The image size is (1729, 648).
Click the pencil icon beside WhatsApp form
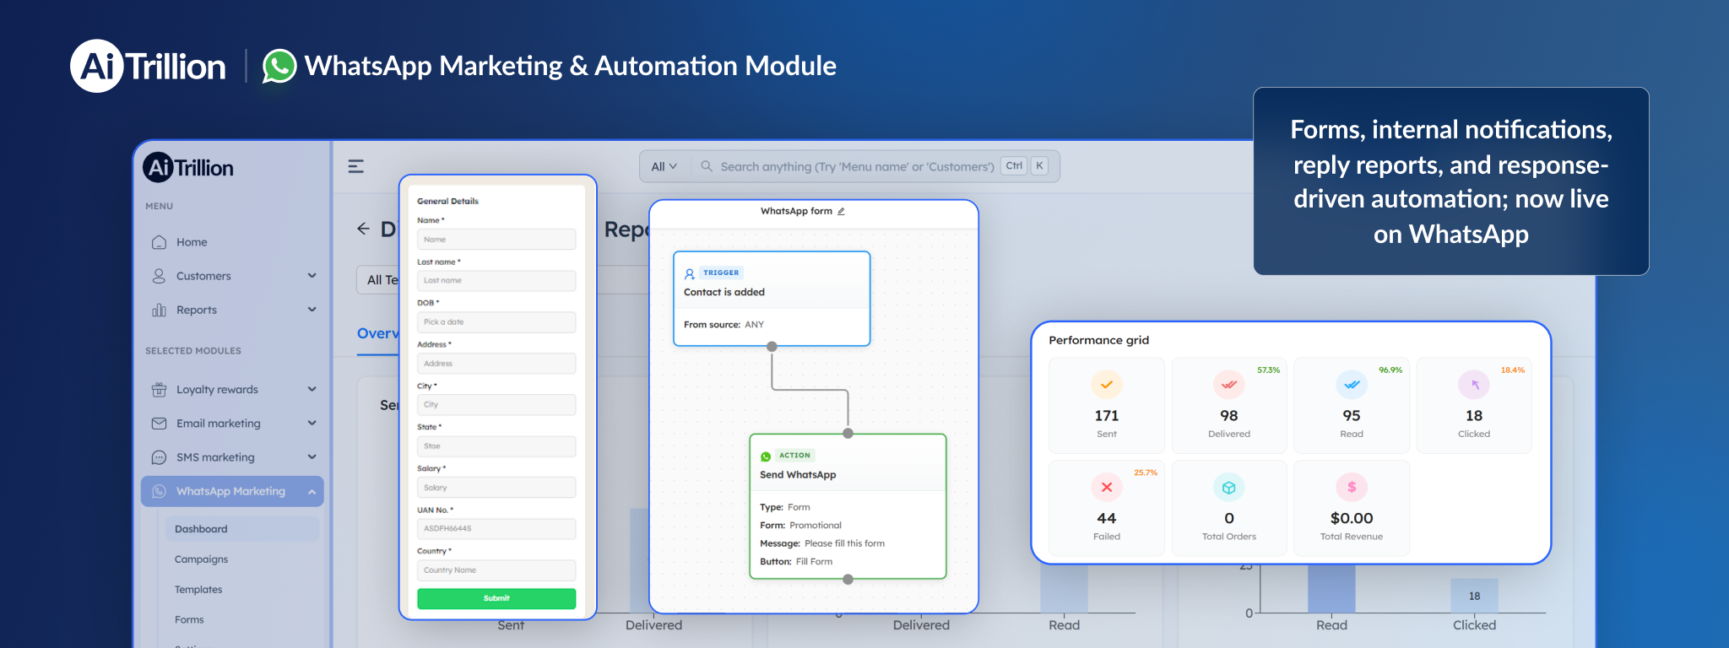point(841,212)
